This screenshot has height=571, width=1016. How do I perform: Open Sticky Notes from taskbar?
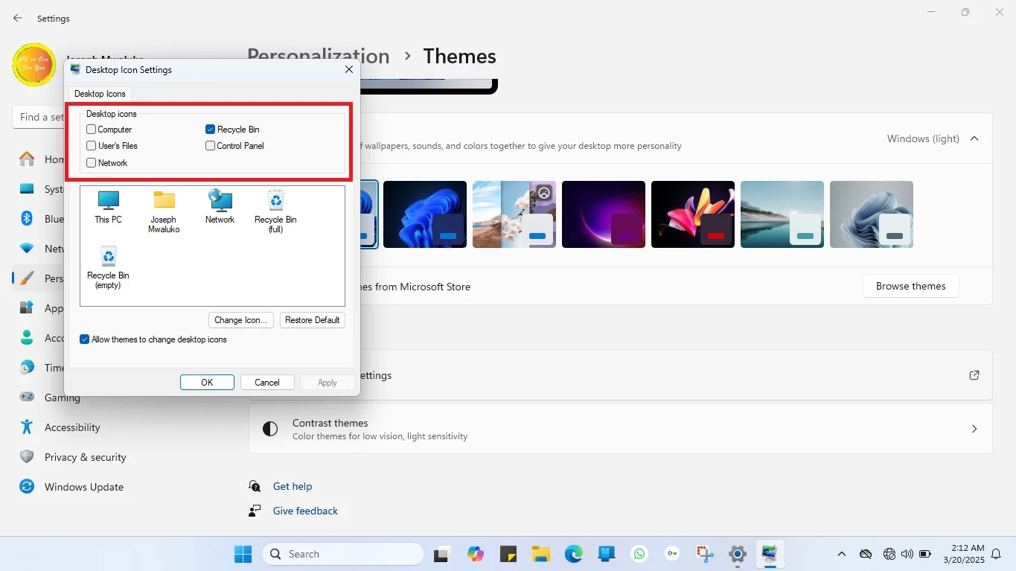[x=508, y=554]
